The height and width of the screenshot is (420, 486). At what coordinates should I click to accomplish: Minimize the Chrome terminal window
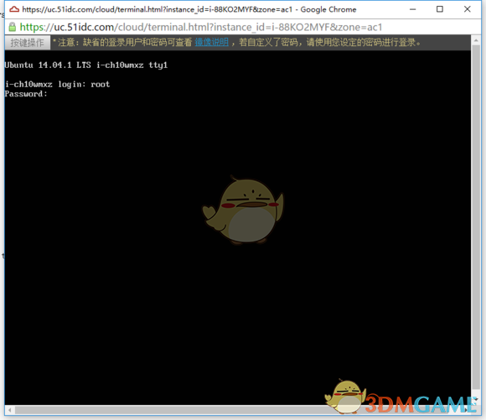pyautogui.click(x=412, y=9)
